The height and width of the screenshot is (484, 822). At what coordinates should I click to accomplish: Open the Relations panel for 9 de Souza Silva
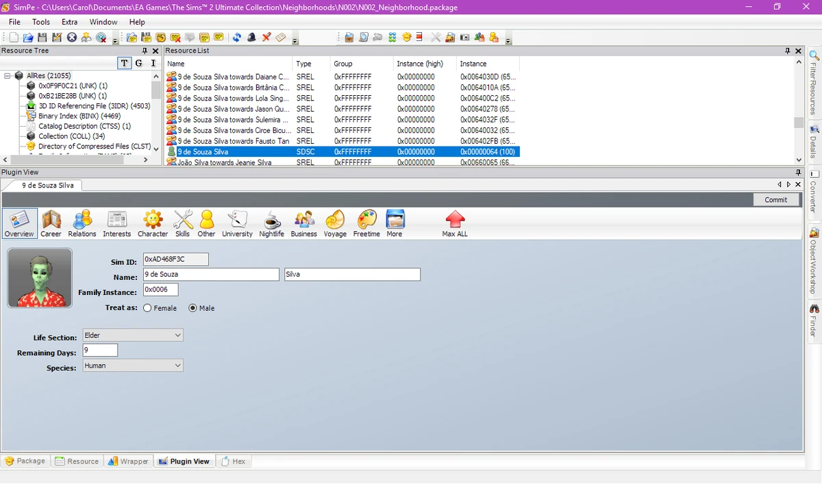(82, 222)
